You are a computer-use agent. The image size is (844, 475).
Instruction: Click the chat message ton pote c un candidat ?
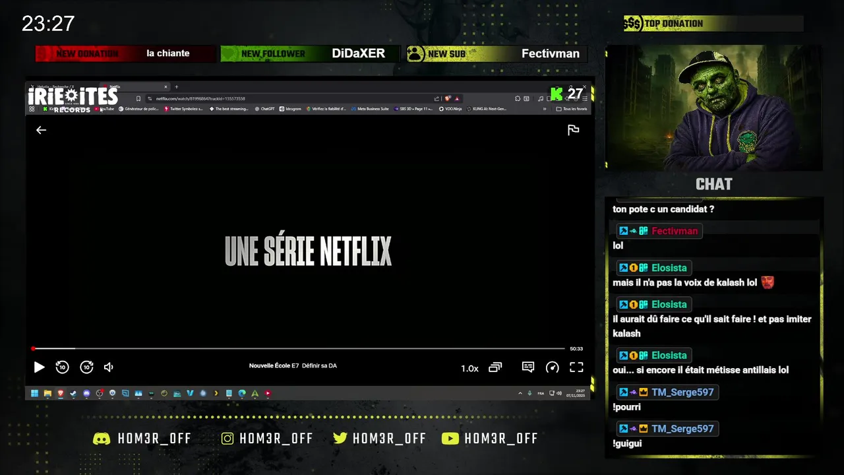point(663,209)
